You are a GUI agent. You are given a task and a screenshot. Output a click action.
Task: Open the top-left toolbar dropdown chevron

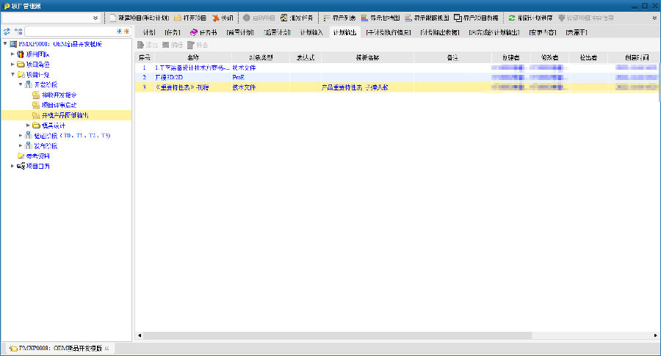click(95, 18)
